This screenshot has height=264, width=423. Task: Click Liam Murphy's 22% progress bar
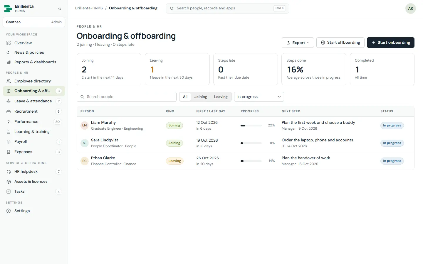(251, 126)
